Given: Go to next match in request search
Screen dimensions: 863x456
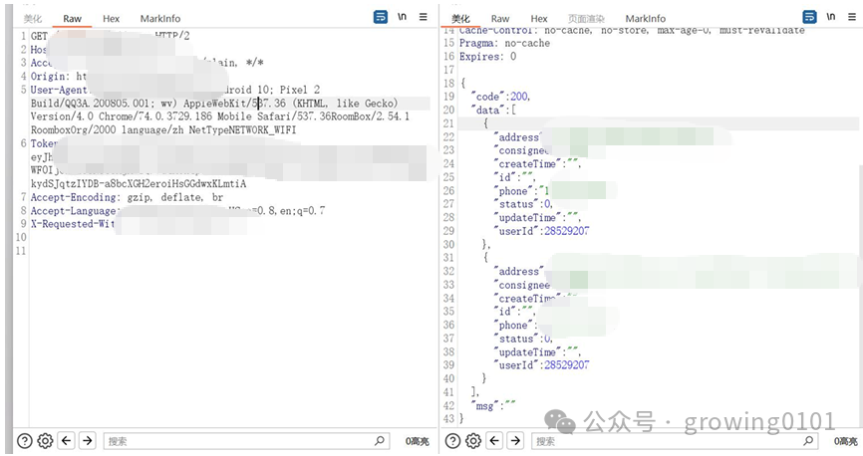Looking at the screenshot, I should point(87,441).
